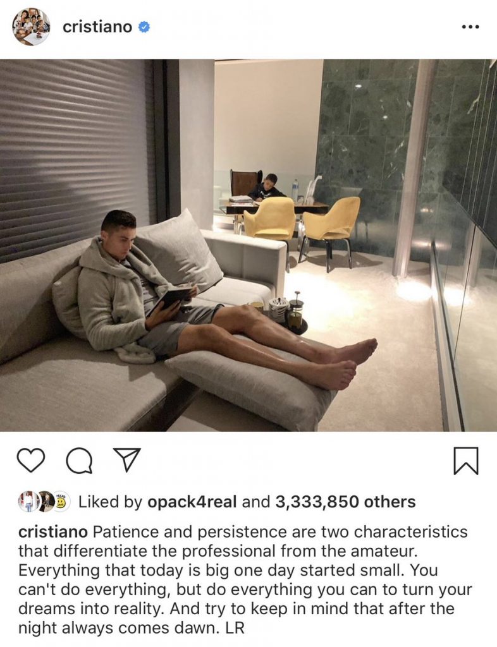497x647 pixels.
Task: Like the post with the heart icon
Action: coord(31,461)
